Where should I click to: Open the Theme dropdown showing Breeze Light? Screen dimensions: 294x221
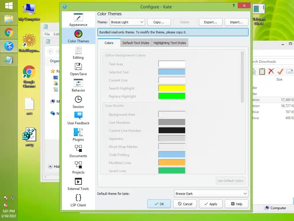(x=127, y=22)
